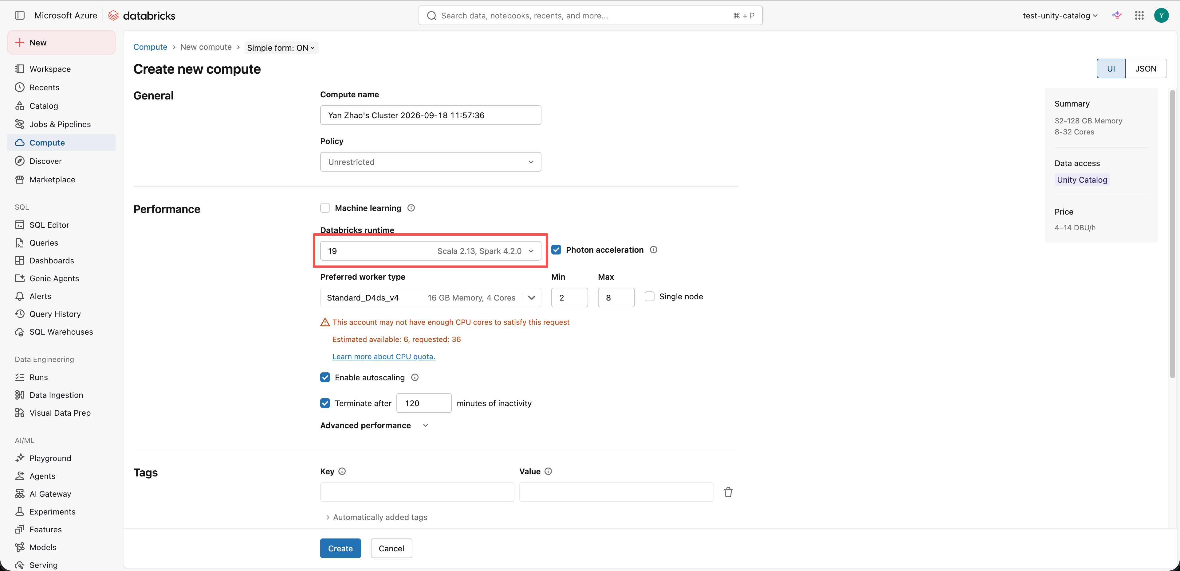This screenshot has height=571, width=1180.
Task: Click the Dashboards icon
Action: pos(20,260)
